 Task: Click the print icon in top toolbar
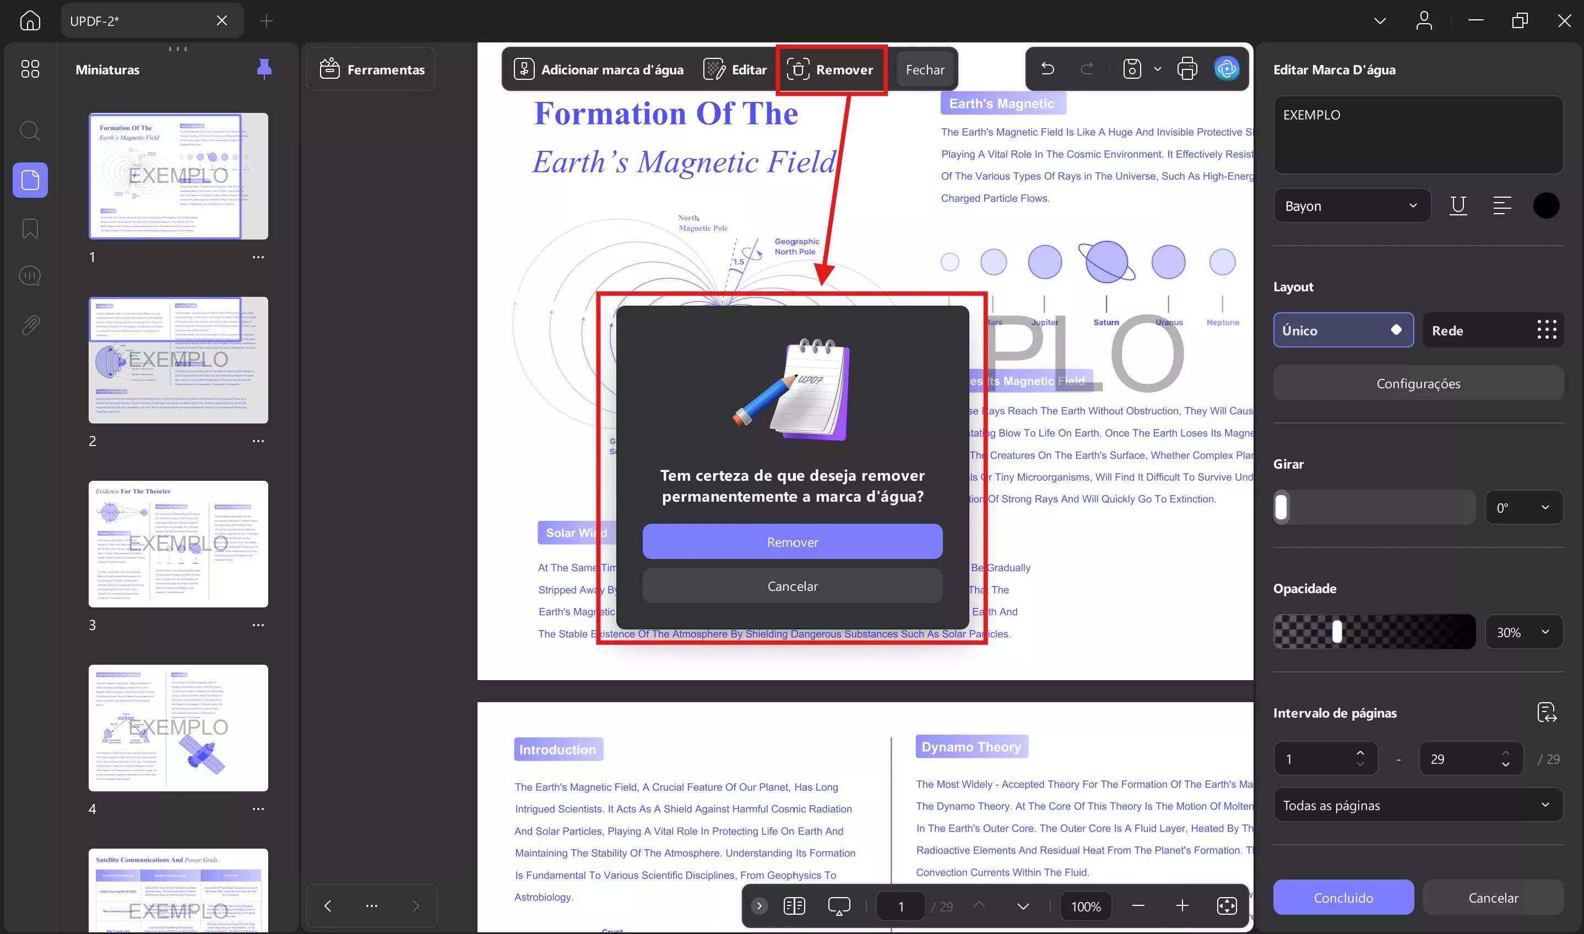click(1186, 69)
